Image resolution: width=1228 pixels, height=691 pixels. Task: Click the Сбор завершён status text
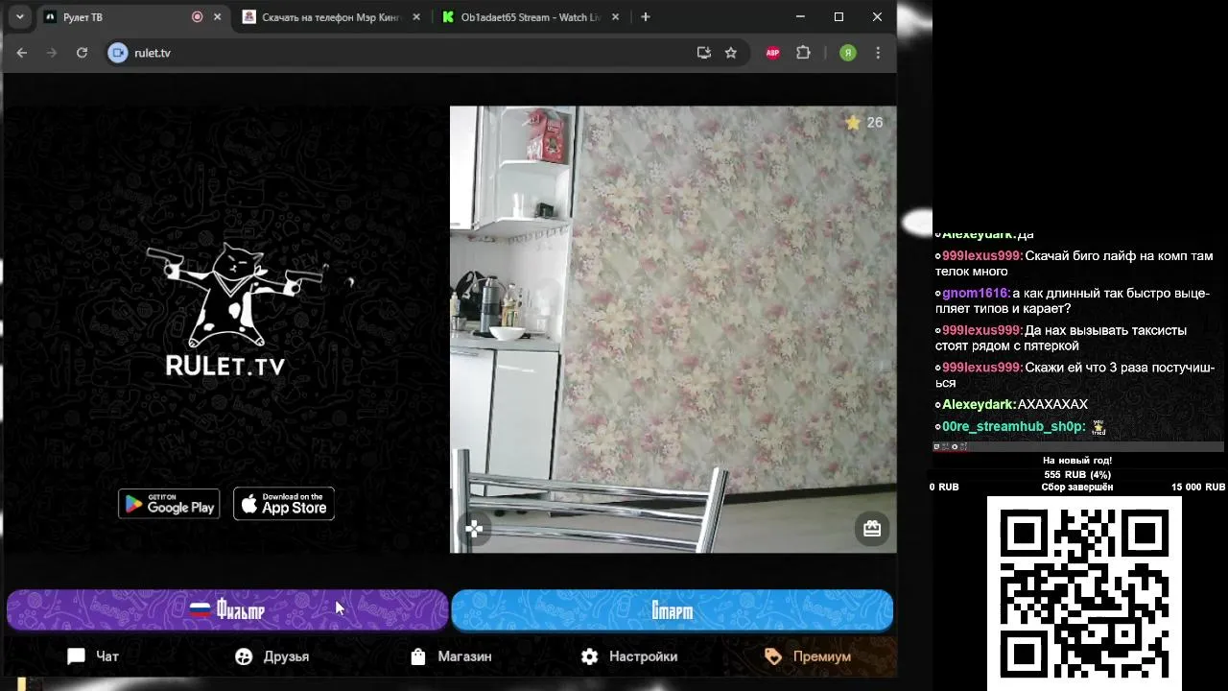coord(1077,488)
